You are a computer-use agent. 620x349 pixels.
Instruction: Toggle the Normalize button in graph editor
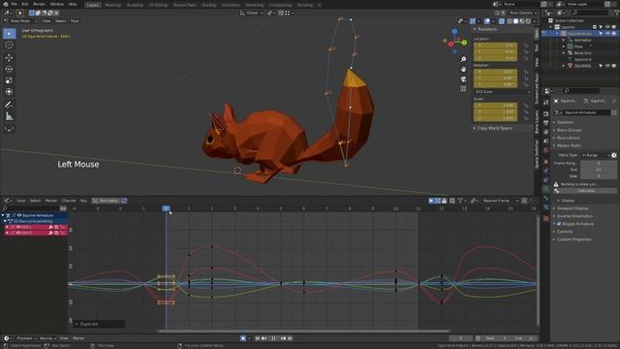[x=106, y=201]
